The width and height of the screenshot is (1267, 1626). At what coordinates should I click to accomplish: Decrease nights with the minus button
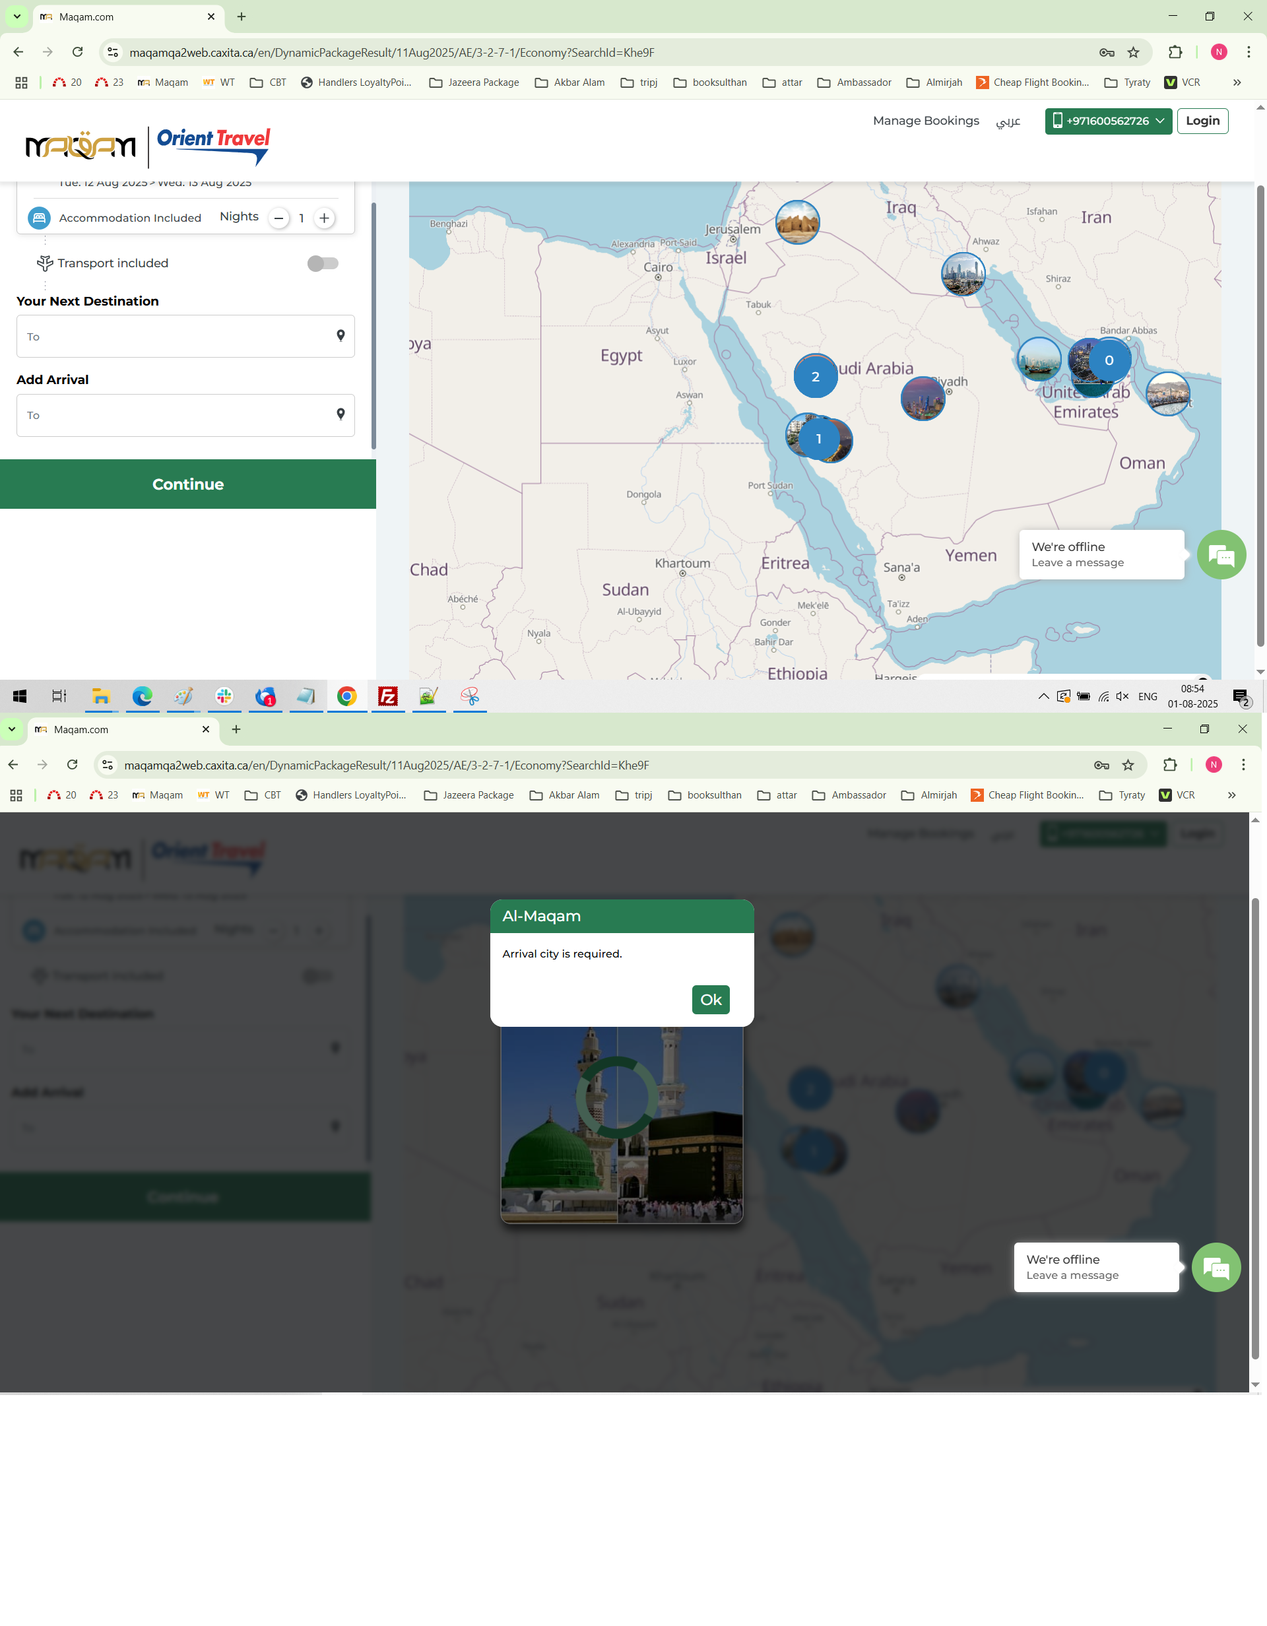pyautogui.click(x=278, y=218)
